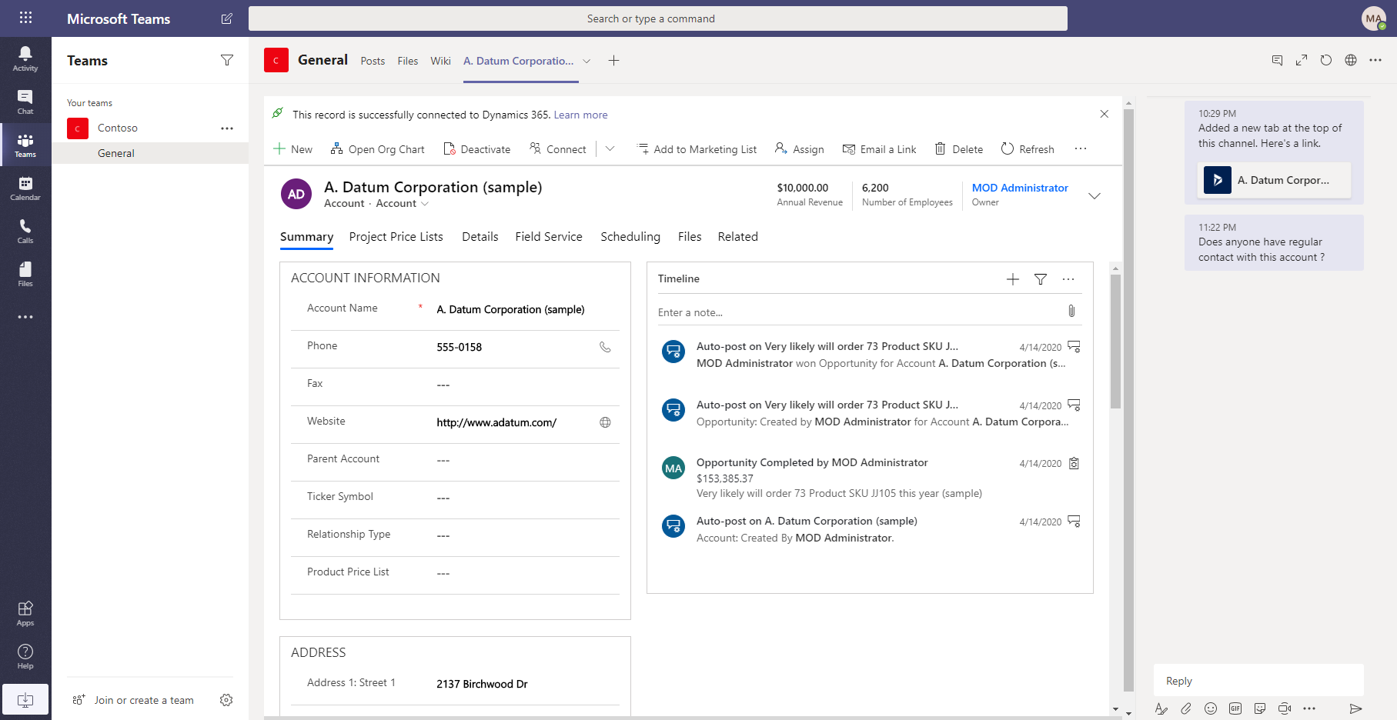Open the Calendar view
Image resolution: width=1397 pixels, height=720 pixels.
click(x=25, y=188)
